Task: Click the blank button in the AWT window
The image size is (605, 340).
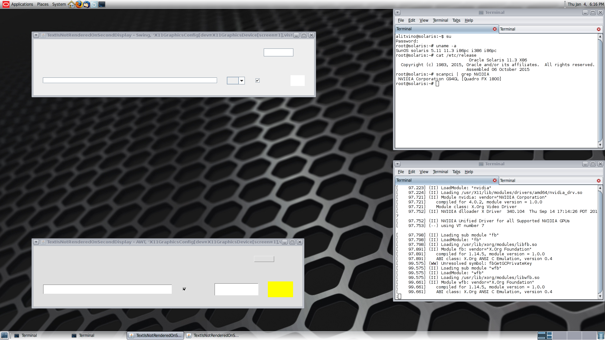Action: click(x=264, y=259)
